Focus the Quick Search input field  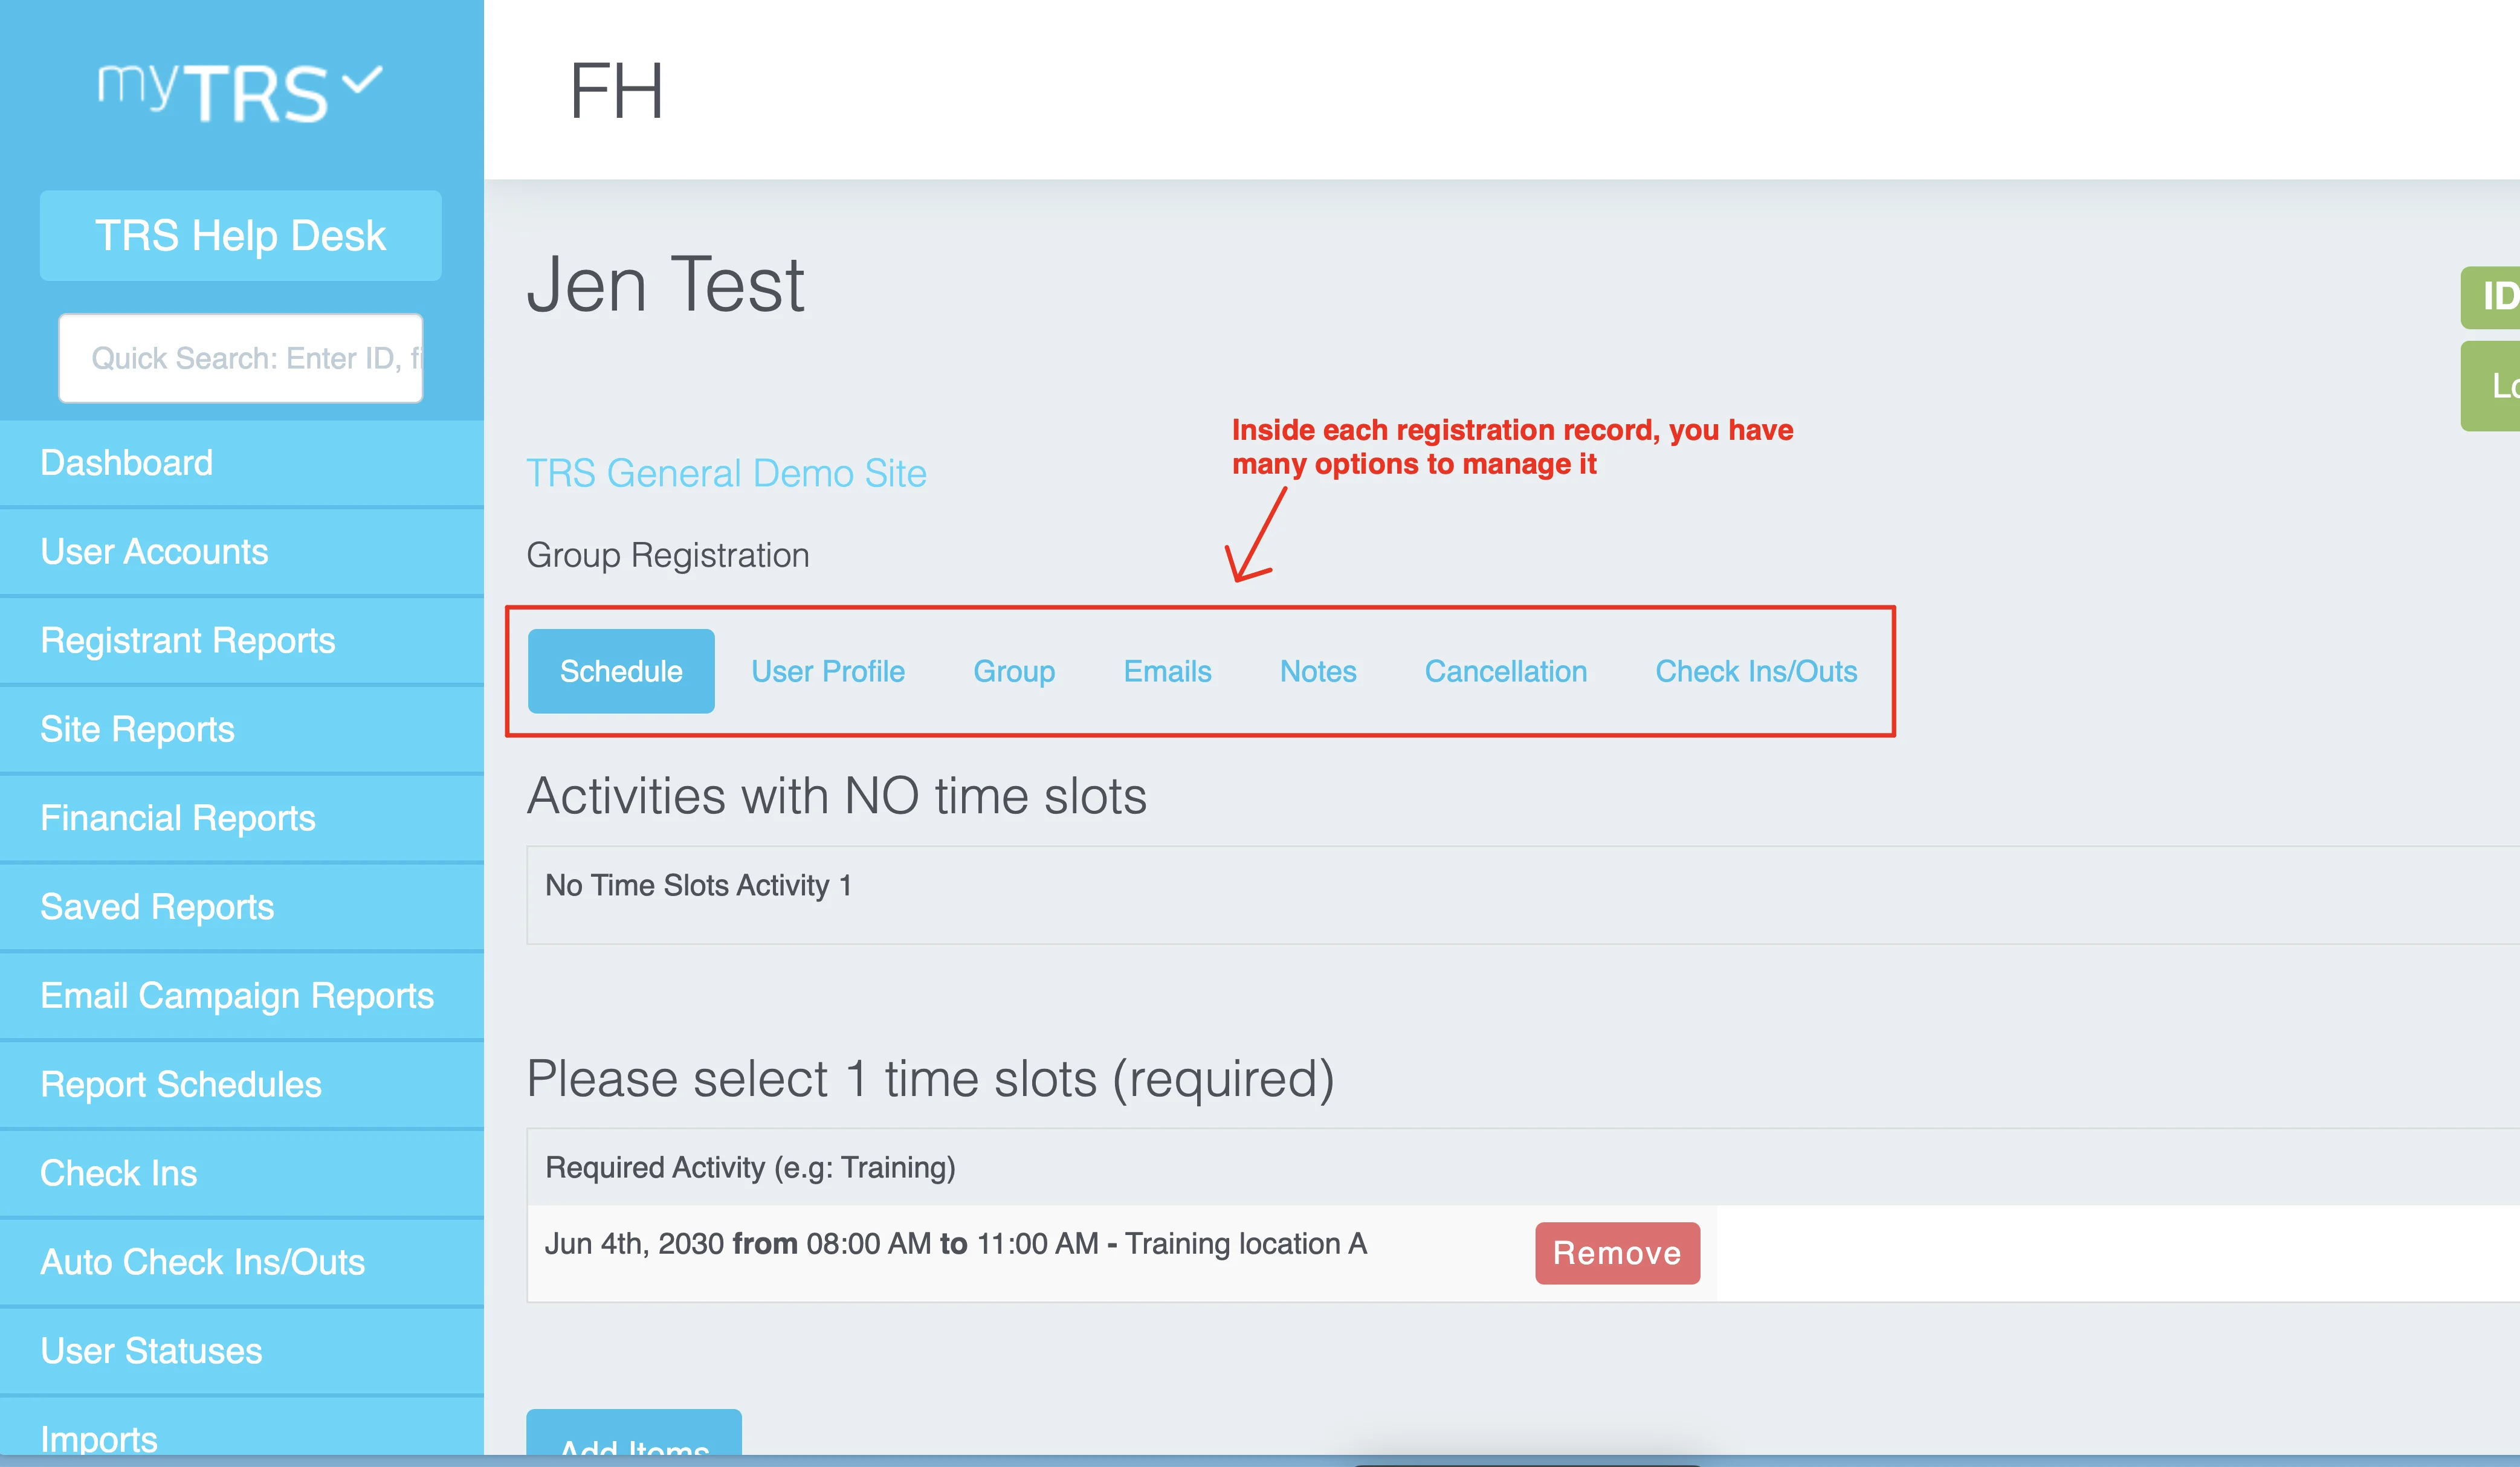pyautogui.click(x=240, y=358)
